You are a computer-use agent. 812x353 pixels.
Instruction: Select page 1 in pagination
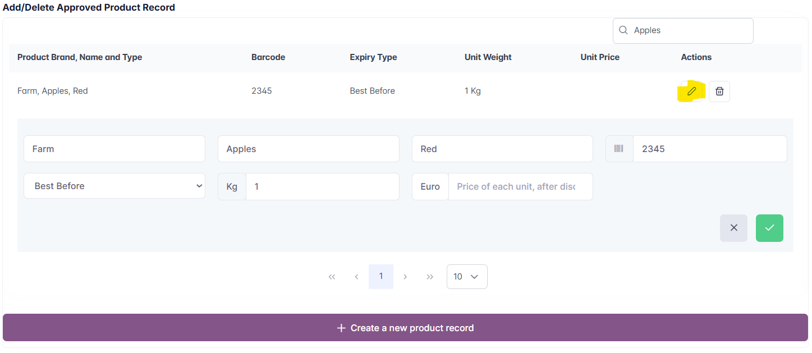[x=381, y=277]
